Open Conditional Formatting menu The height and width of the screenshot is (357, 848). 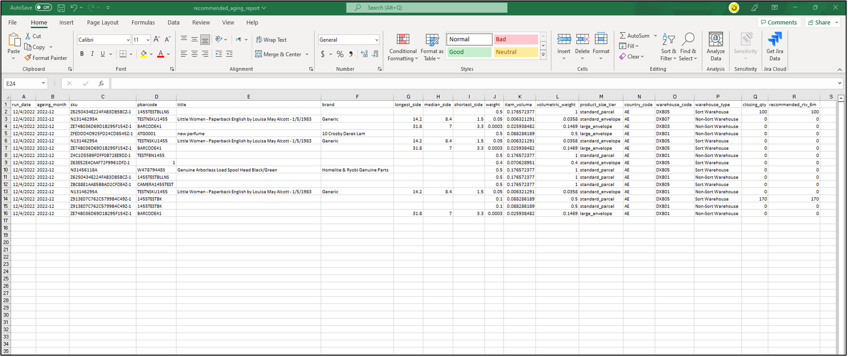(x=402, y=47)
